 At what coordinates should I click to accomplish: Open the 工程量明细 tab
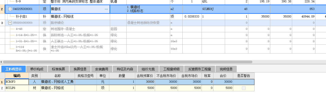pyautogui.click(x=172, y=69)
